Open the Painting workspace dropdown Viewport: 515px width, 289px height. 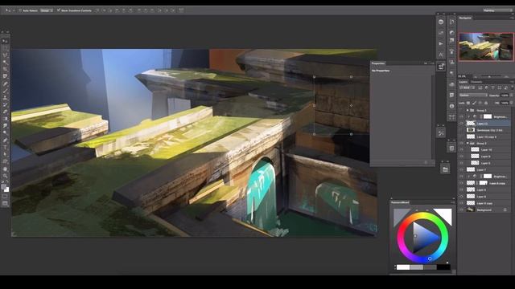[496, 10]
